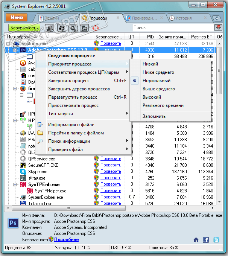
Task: Click the green Безопасность button
Action: [x=24, y=28]
